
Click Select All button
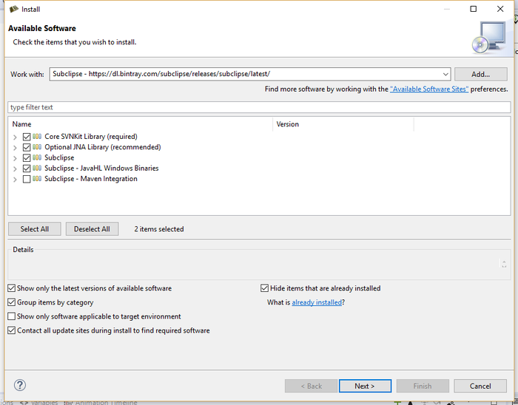[x=35, y=229]
